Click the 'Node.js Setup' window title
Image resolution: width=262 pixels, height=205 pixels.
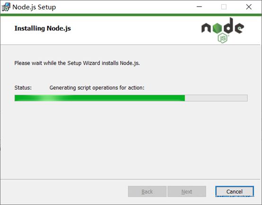(x=34, y=7)
